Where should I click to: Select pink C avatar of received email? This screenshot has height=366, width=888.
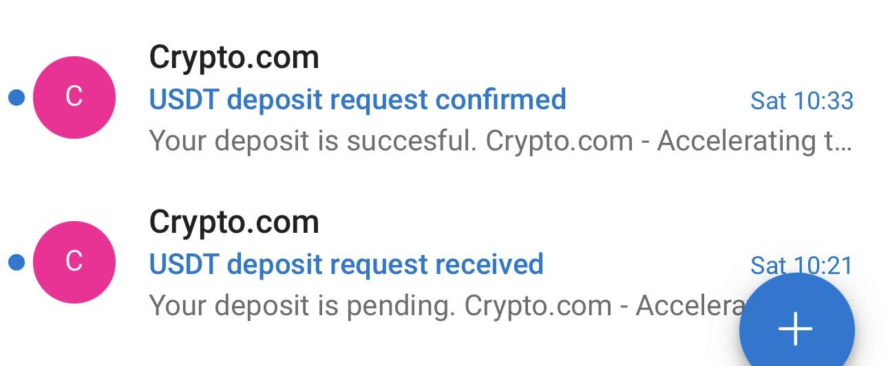click(74, 262)
